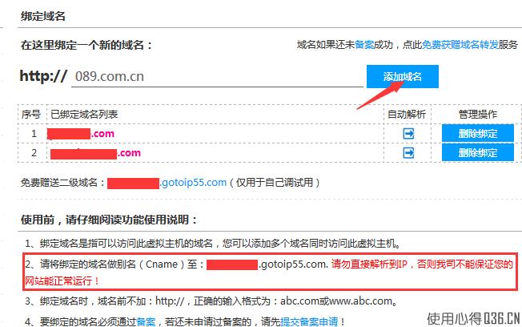
Task: Select the 绑定域名 page heading
Action: click(43, 16)
